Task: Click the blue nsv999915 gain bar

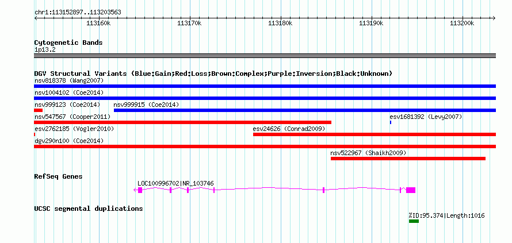Action: click(305, 110)
